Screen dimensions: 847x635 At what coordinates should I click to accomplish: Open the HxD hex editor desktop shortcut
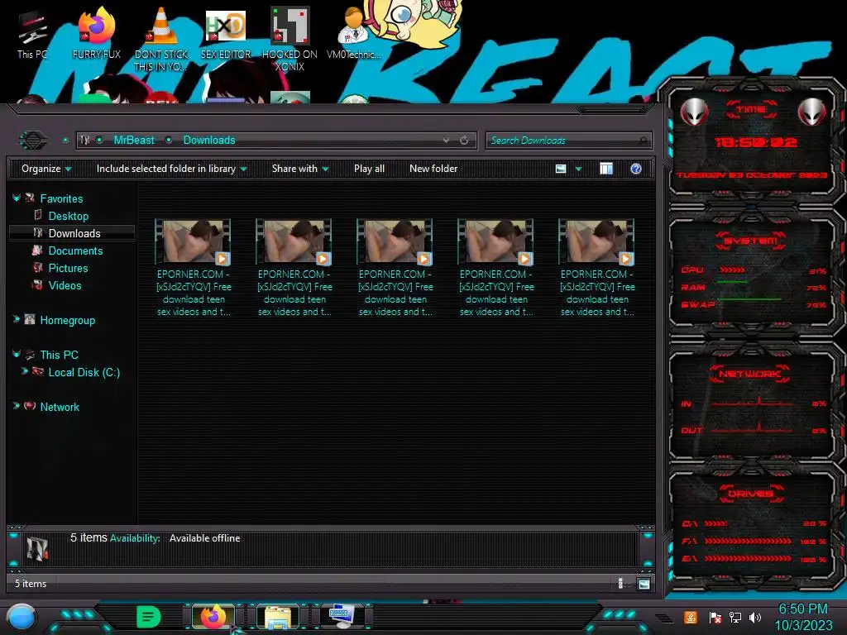coord(225,33)
